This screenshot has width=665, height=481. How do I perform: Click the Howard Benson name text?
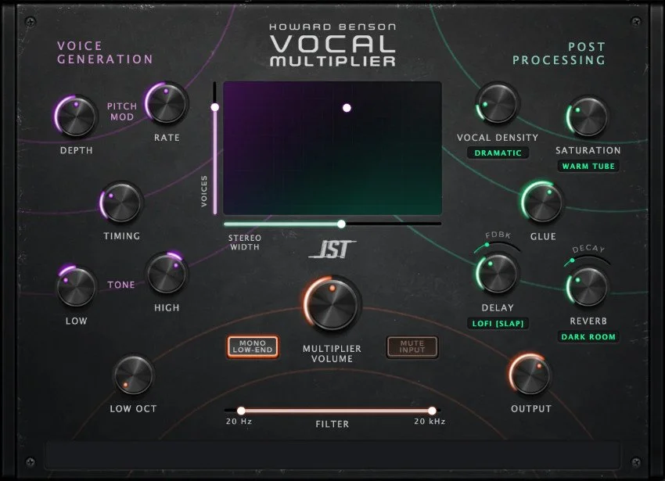click(x=332, y=27)
